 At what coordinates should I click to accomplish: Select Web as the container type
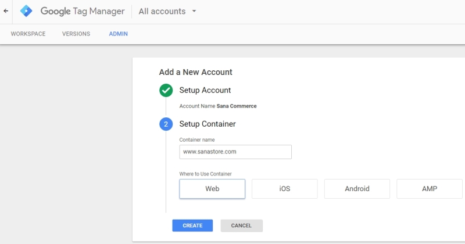pos(212,189)
